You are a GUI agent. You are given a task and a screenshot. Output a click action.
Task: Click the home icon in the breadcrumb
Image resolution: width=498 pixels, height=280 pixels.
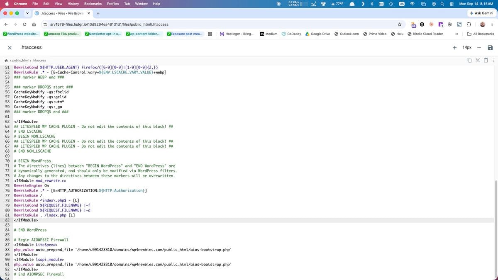click(x=6, y=61)
